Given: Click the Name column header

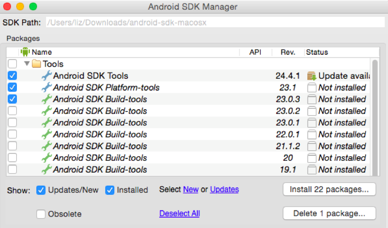Looking at the screenshot, I should pos(42,53).
